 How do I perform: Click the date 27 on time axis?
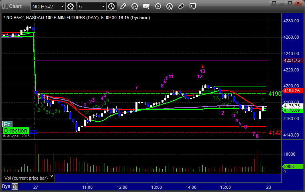point(36,187)
